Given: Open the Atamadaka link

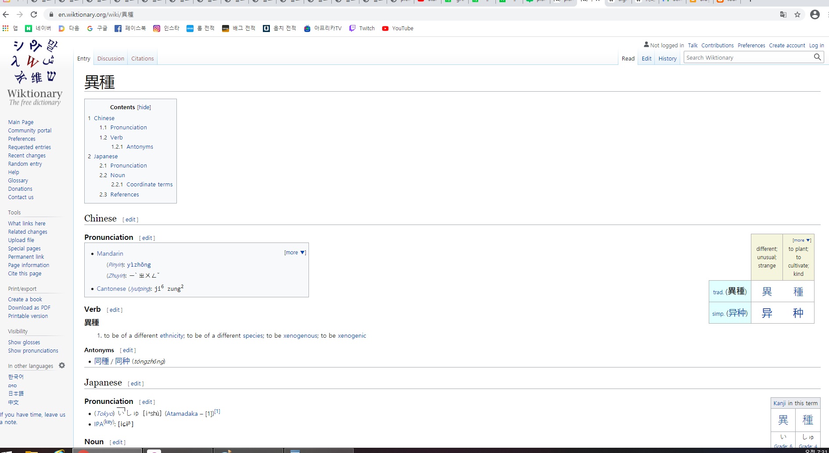Looking at the screenshot, I should (182, 414).
